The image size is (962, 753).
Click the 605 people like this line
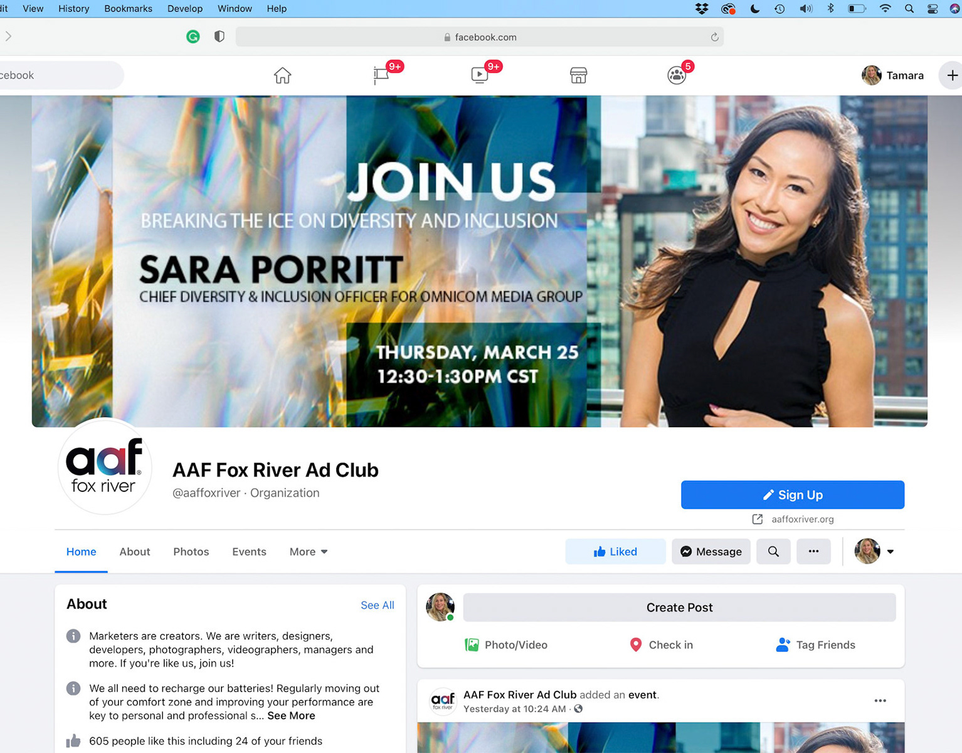(206, 741)
